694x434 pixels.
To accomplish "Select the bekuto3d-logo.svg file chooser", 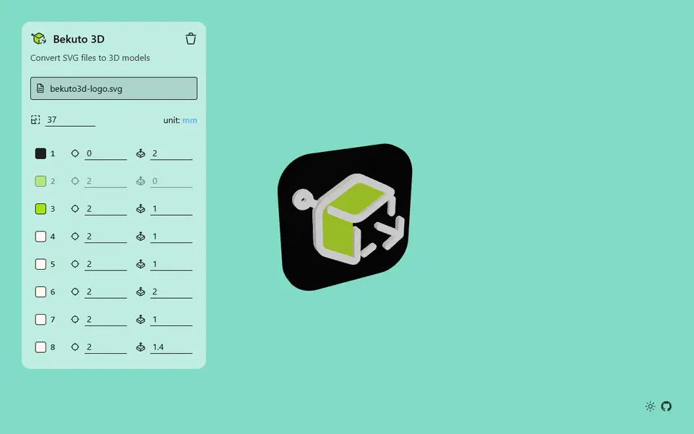I will point(113,88).
